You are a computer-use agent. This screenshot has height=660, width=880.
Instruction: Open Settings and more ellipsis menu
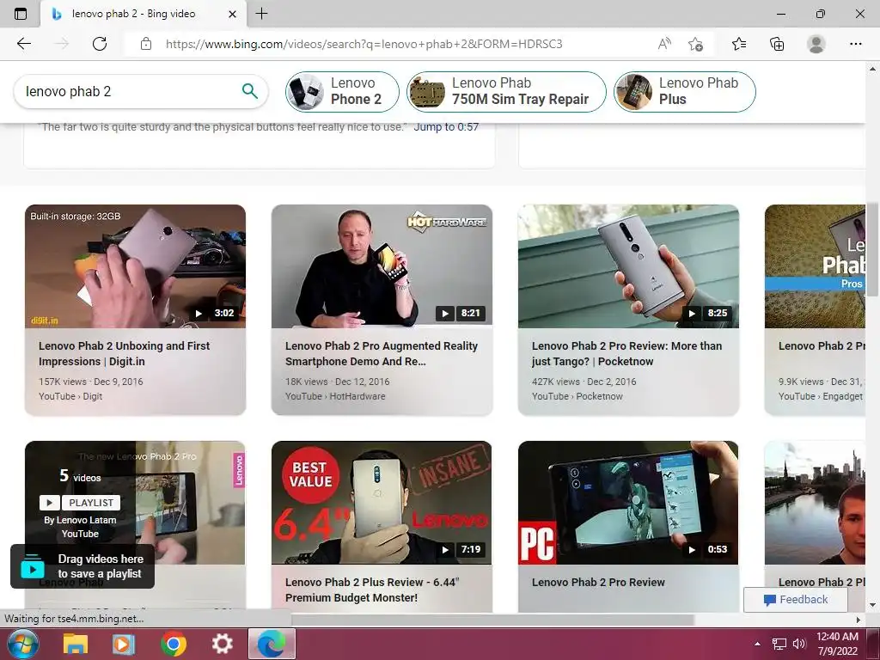tap(855, 44)
